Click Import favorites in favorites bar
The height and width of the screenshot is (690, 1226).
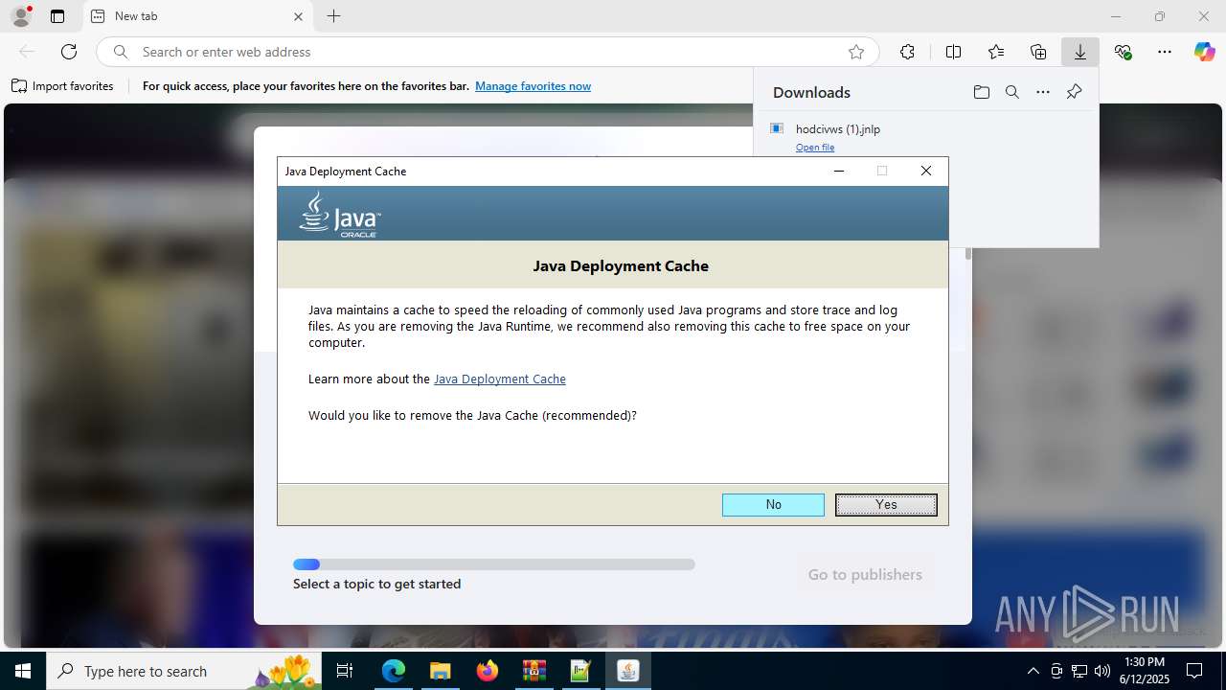[62, 86]
